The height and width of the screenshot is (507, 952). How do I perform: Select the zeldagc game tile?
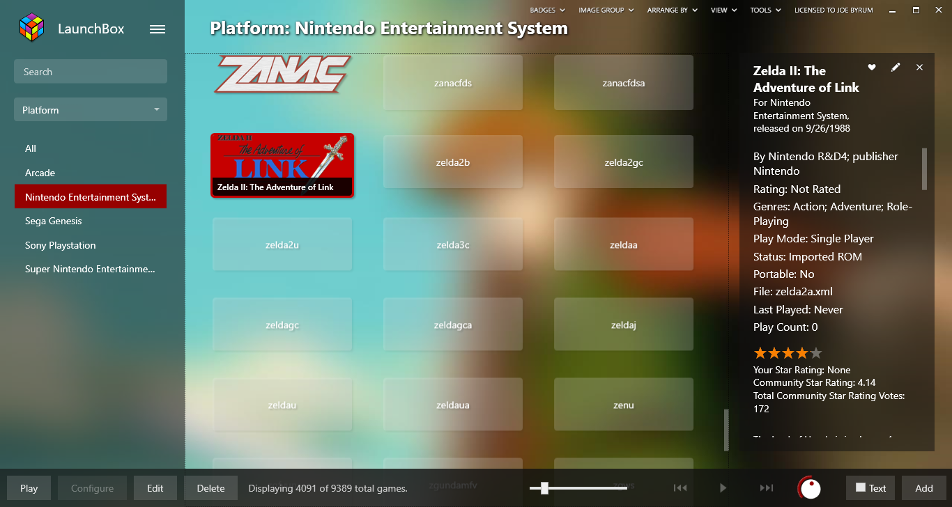282,325
